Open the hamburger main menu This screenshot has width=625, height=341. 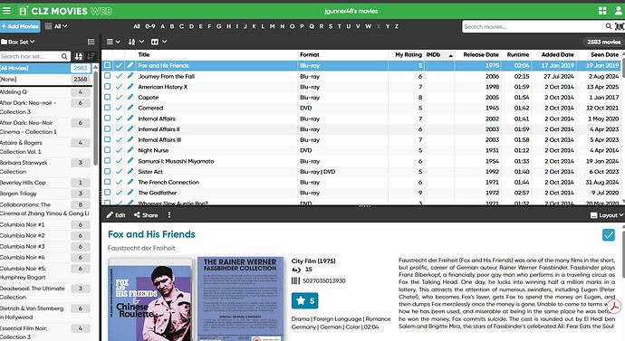tap(6, 11)
